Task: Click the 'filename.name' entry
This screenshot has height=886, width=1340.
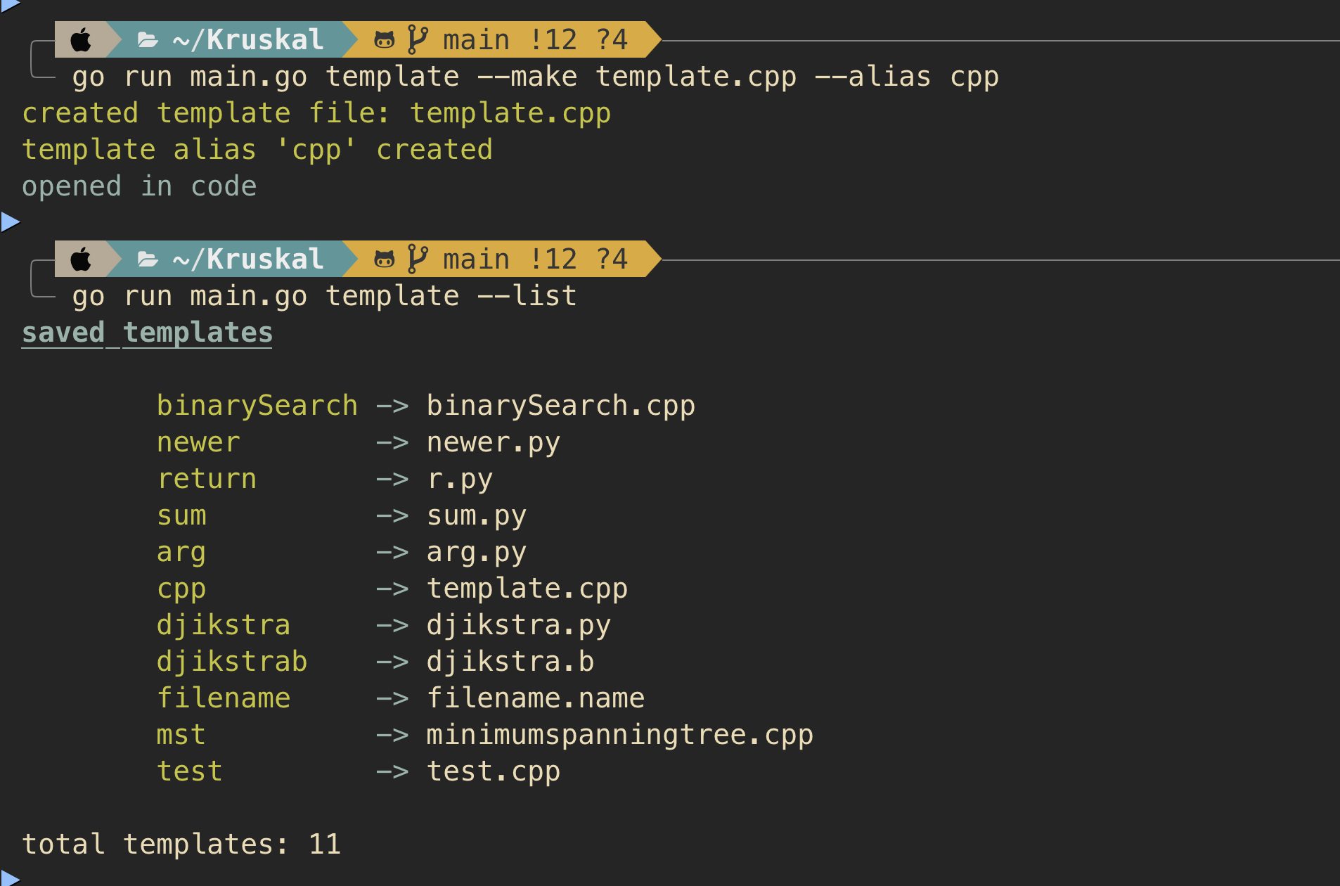Action: [x=535, y=698]
